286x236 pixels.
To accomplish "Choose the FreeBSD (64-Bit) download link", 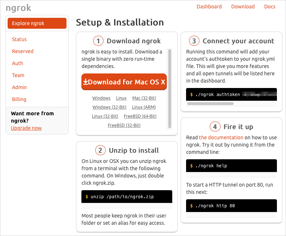I will [x=140, y=116].
